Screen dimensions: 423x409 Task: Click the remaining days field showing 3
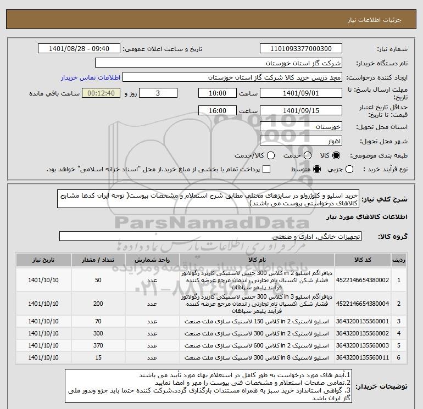[158, 93]
